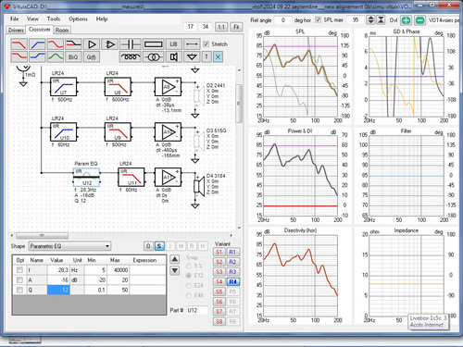Click the 1:1 zoom button
The image size is (463, 347).
221,27
